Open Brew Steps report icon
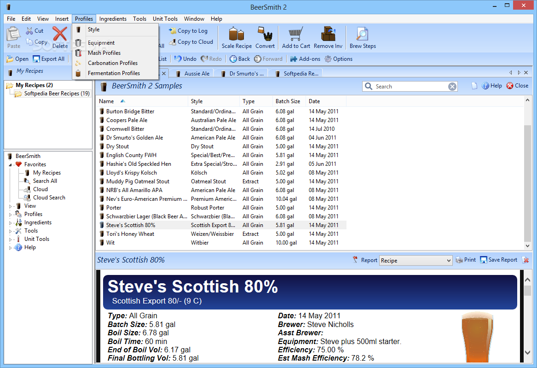Viewport: 537px width, 368px height. (362, 34)
